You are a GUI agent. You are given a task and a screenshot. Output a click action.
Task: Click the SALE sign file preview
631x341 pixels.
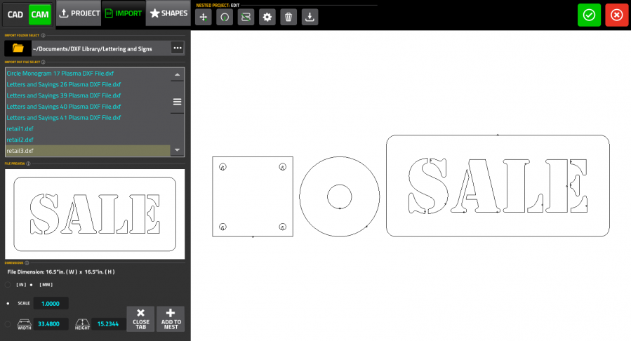(95, 214)
